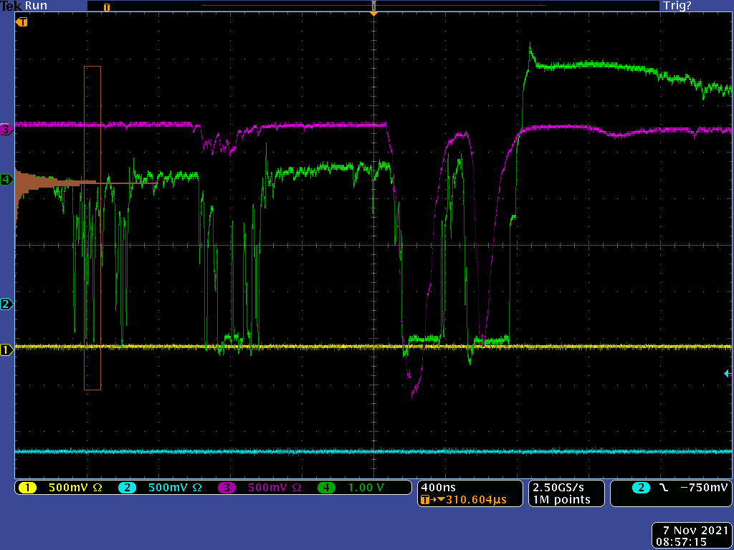This screenshot has width=734, height=550.
Task: Click the Trig? trigger status indicator
Action: tap(677, 6)
